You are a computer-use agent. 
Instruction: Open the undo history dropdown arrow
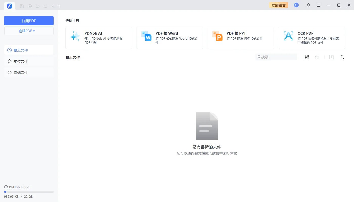pyautogui.click(x=52, y=6)
